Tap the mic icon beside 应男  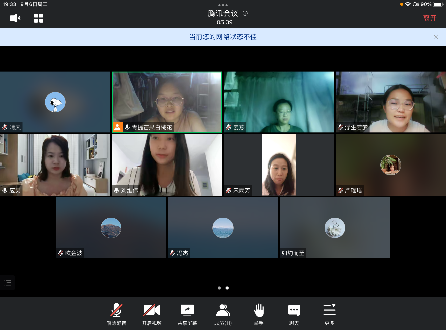5,190
